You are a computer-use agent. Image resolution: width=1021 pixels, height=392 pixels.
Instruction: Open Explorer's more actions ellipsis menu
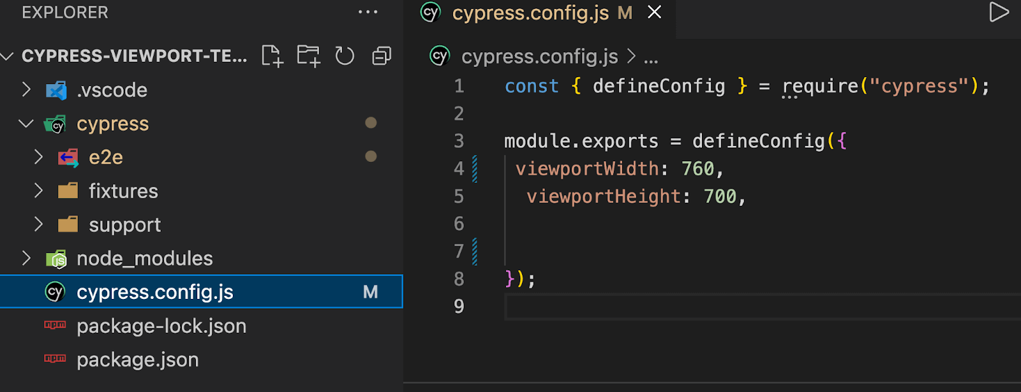368,12
